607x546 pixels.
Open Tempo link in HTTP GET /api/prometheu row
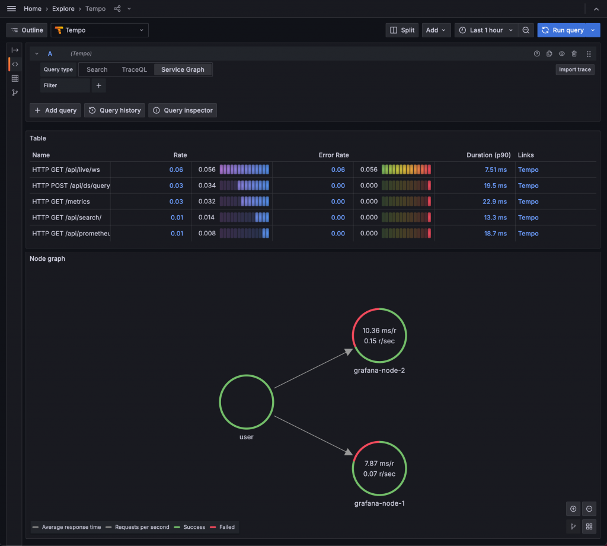[528, 234]
